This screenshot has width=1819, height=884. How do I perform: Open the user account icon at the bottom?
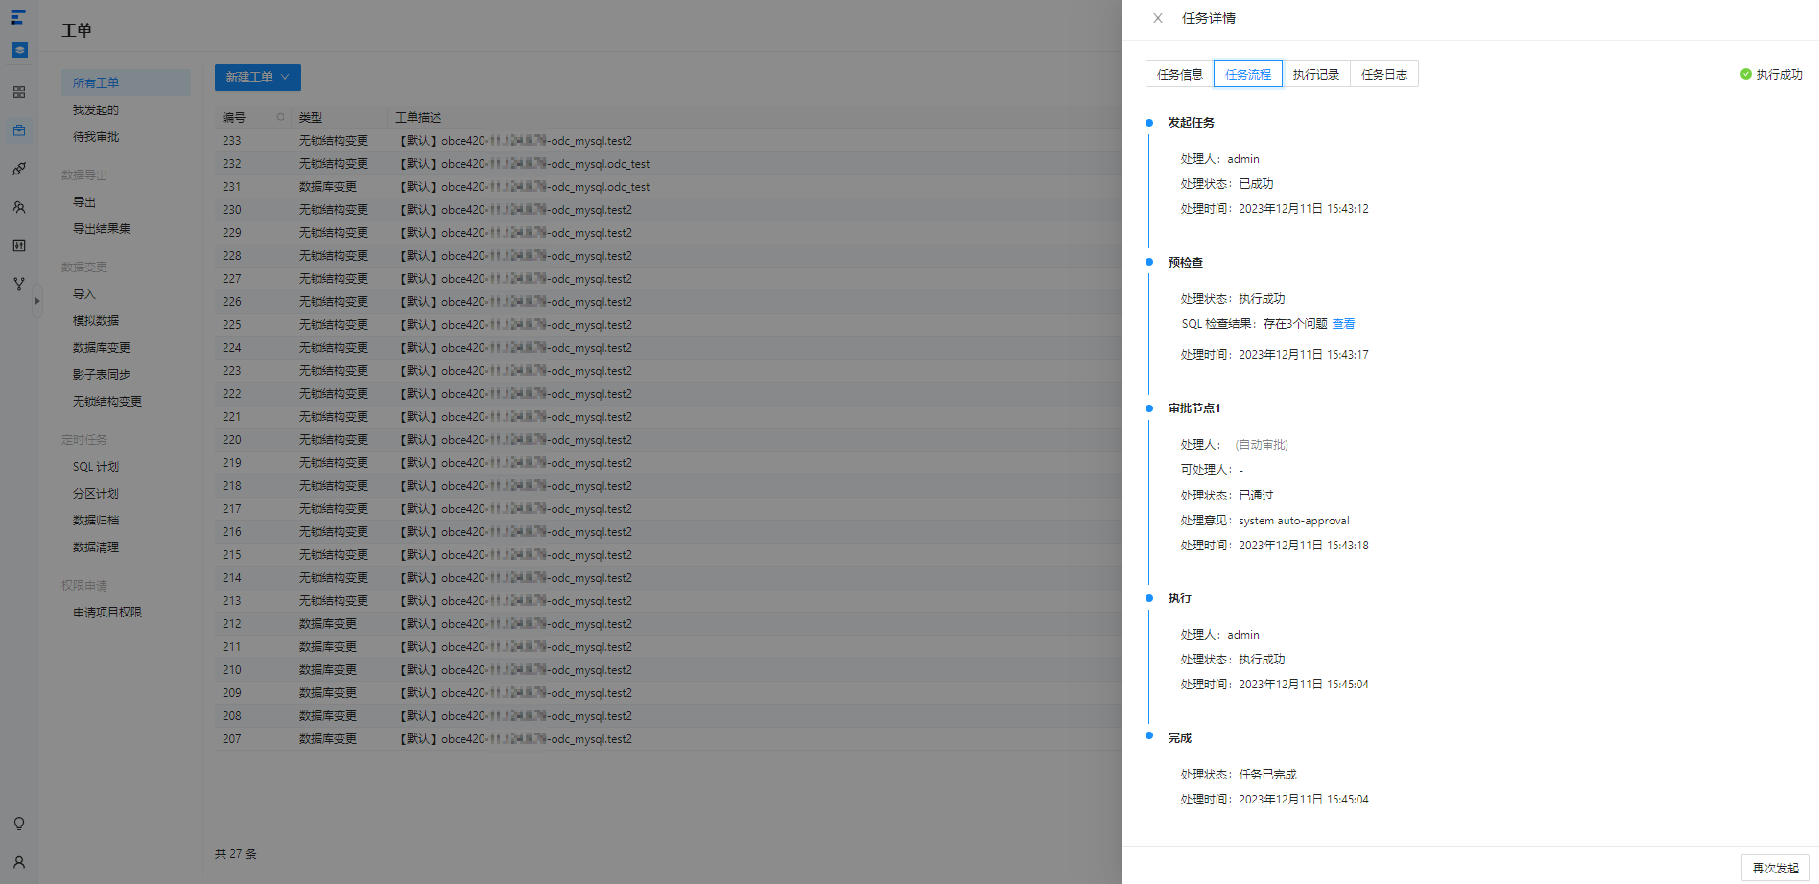pyautogui.click(x=19, y=862)
